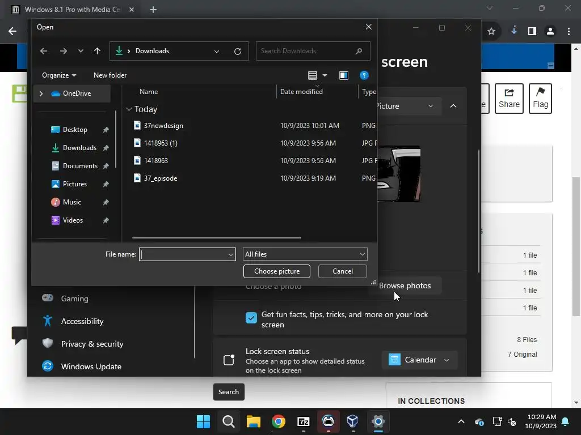Open Chrome downloads icon
This screenshot has height=435, width=581.
514,31
